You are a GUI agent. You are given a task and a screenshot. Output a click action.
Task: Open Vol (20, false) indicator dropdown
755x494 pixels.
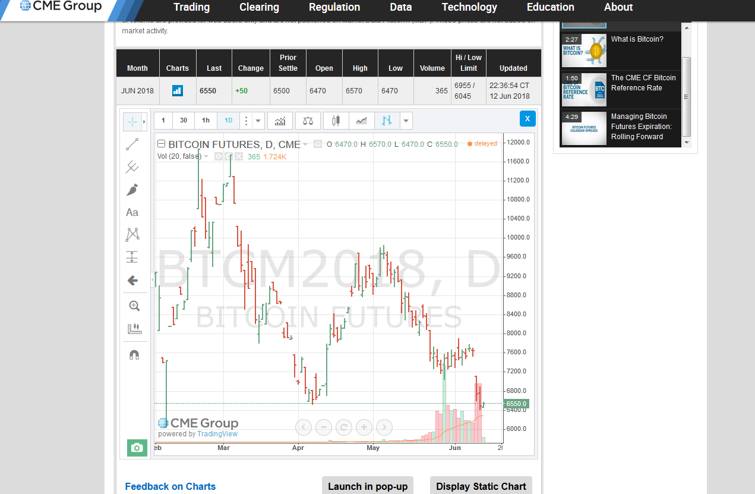point(206,156)
